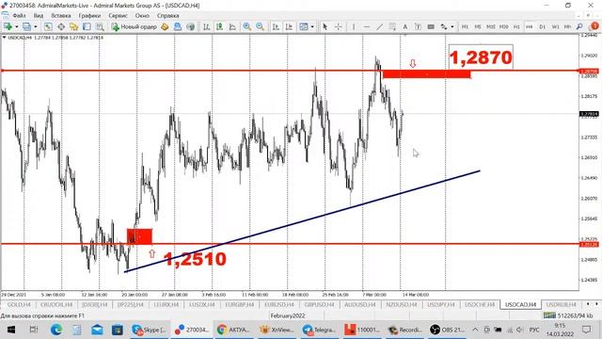Click the MetaEditor gold book icon
The width and height of the screenshot is (602, 339).
(x=165, y=26)
